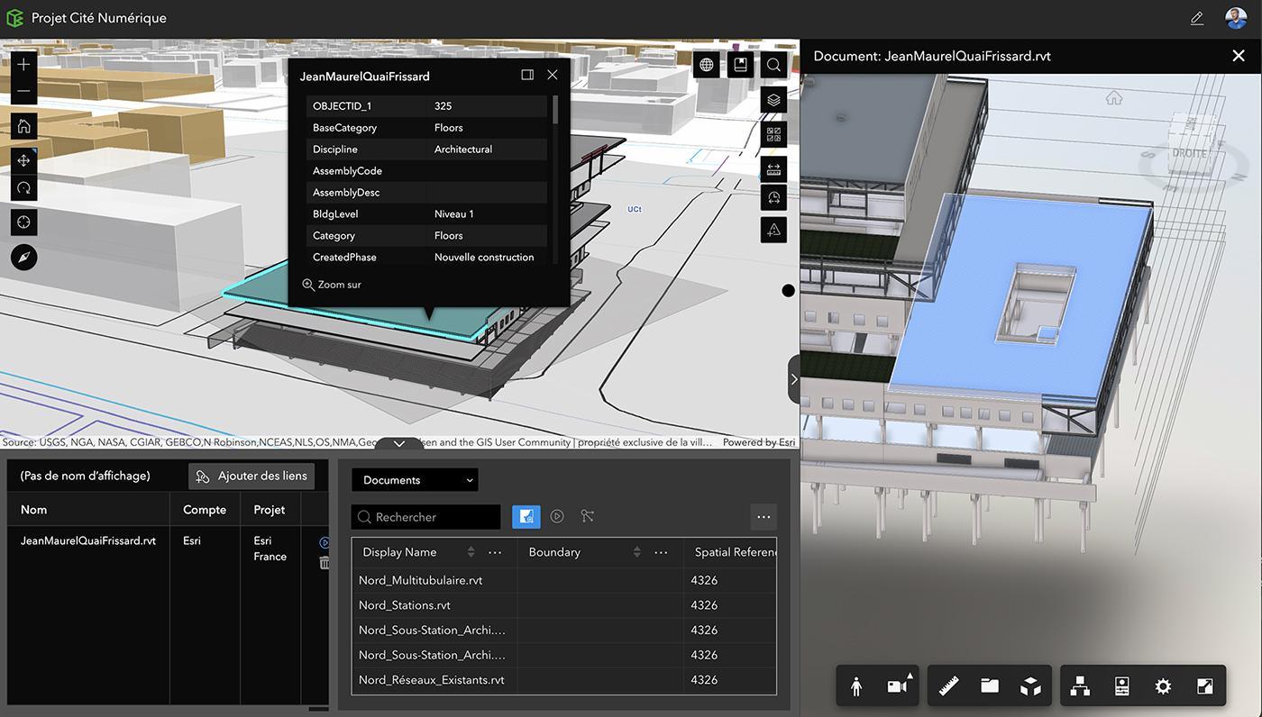The height and width of the screenshot is (717, 1262).
Task: Expand the side panel arrow handle
Action: tap(793, 379)
